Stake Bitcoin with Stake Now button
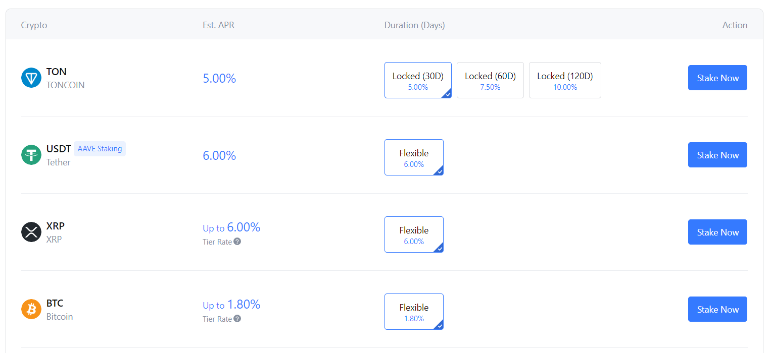The width and height of the screenshot is (770, 354). (717, 310)
